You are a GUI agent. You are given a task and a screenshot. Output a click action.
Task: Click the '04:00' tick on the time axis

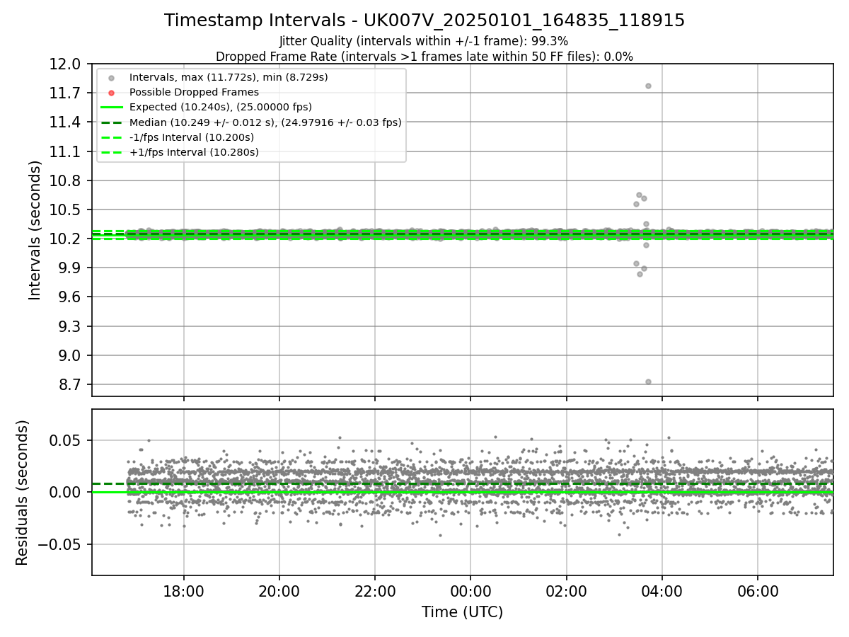pos(662,591)
